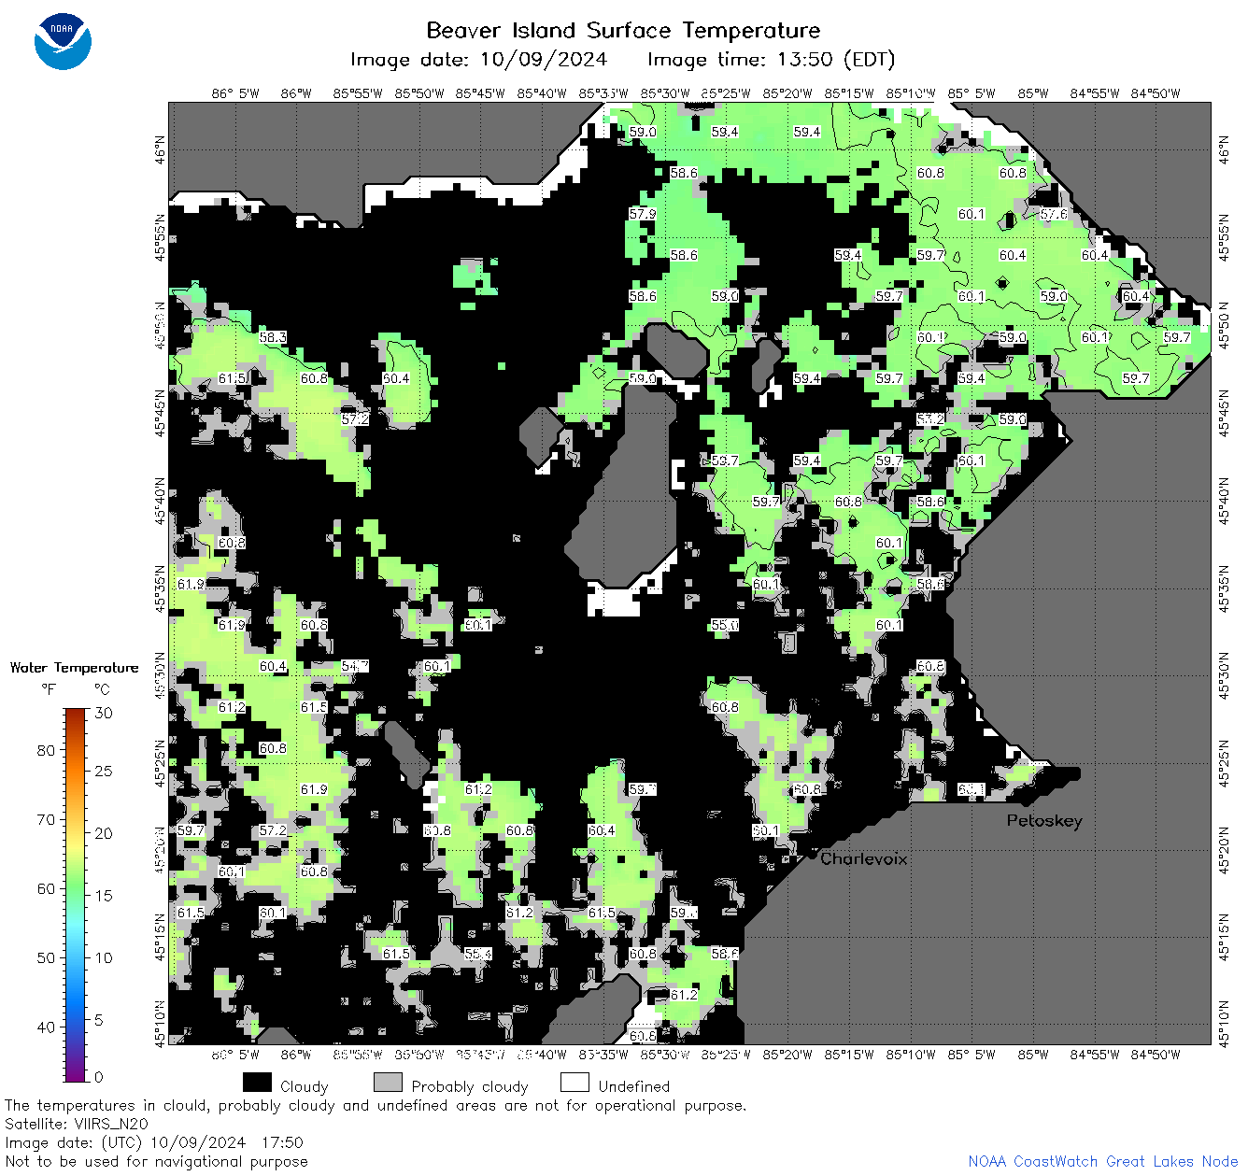Click the 57.6 temperature reading
Viewport: 1248px width, 1176px height.
(1054, 214)
